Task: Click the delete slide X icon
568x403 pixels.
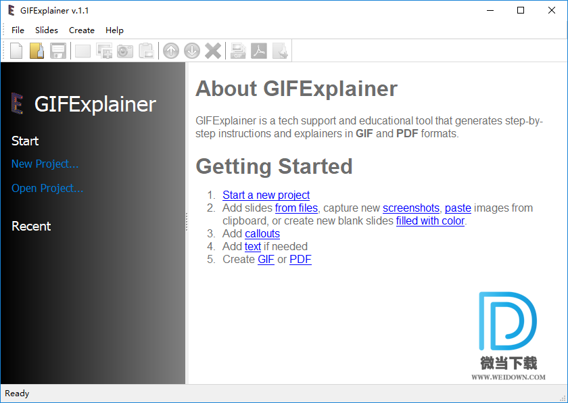Action: tap(213, 51)
